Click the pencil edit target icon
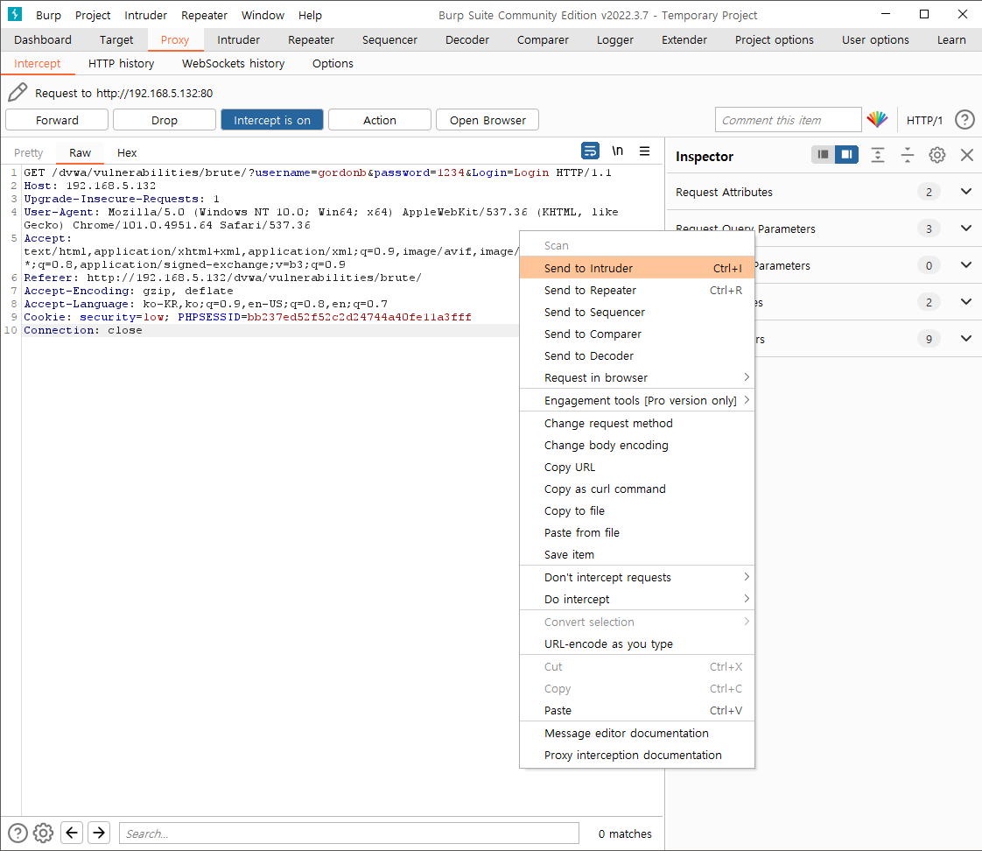 tap(18, 93)
